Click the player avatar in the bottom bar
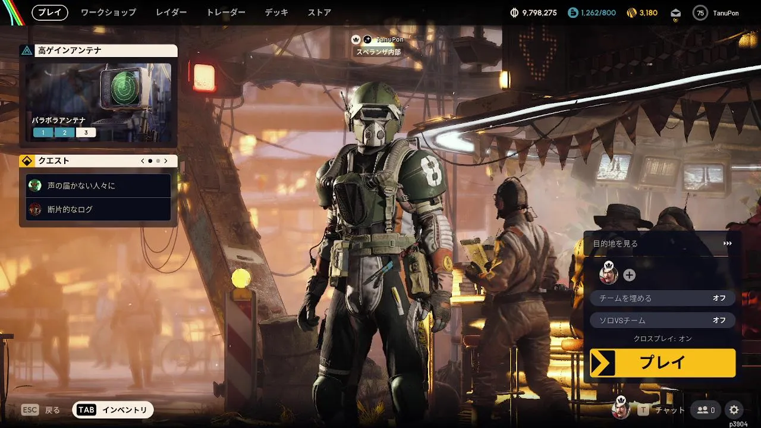 click(x=621, y=408)
